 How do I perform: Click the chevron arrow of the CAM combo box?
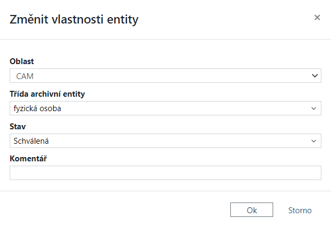[x=314, y=76]
